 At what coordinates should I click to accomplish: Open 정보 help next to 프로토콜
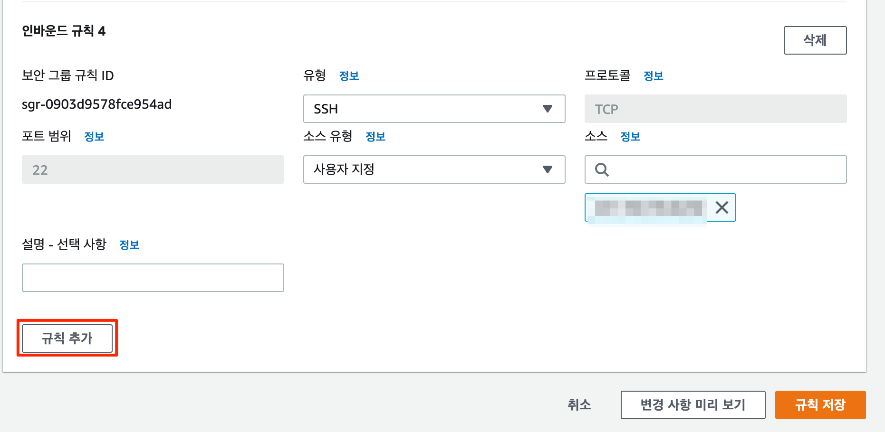point(654,75)
